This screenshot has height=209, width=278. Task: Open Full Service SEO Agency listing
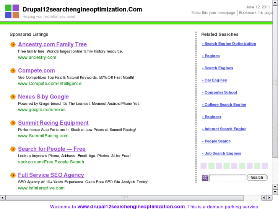click(51, 175)
